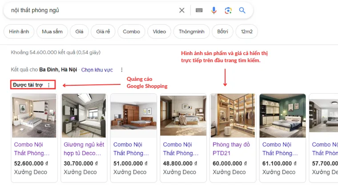Click the blue magnifier search button
Image resolution: width=338 pixels, height=191 pixels.
[x=242, y=10]
